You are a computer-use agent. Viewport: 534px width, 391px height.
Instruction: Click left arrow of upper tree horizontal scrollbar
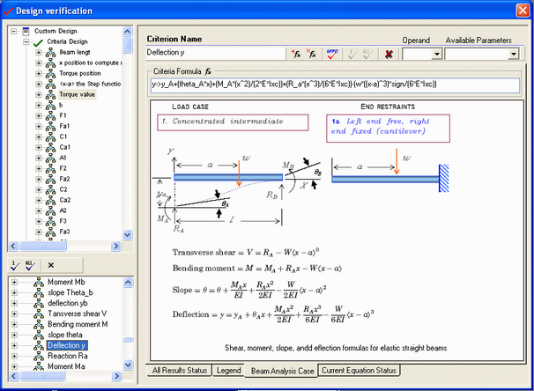13,246
